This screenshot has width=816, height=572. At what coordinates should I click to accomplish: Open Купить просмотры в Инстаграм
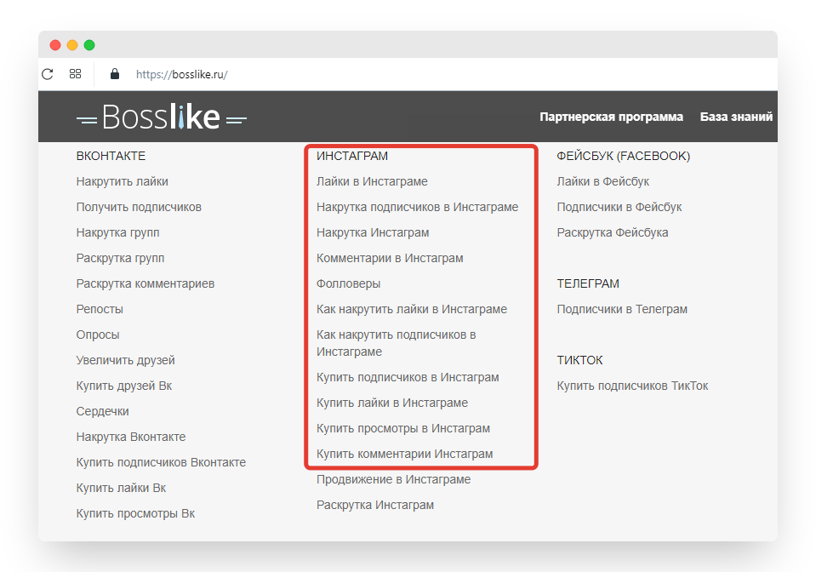pos(402,428)
